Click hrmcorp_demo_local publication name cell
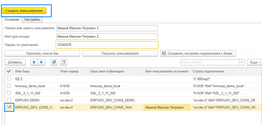 (116, 86)
